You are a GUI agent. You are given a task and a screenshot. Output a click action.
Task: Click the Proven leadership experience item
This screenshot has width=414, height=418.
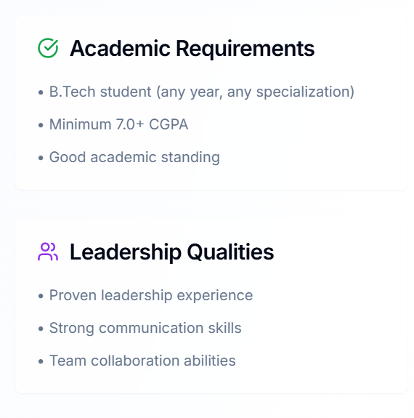coord(151,296)
